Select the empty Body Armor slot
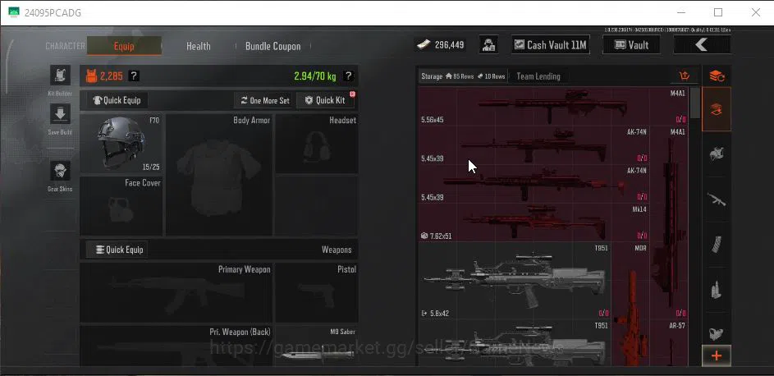The image size is (774, 376). pos(218,175)
